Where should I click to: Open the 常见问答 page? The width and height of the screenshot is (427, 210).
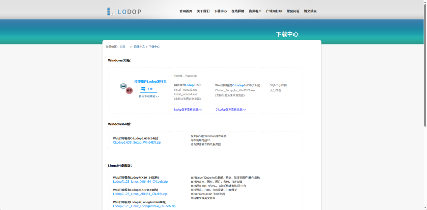point(293,11)
